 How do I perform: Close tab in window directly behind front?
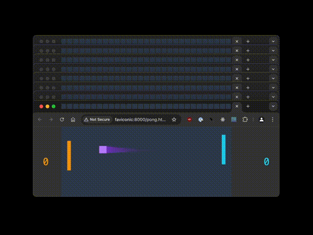point(237,97)
